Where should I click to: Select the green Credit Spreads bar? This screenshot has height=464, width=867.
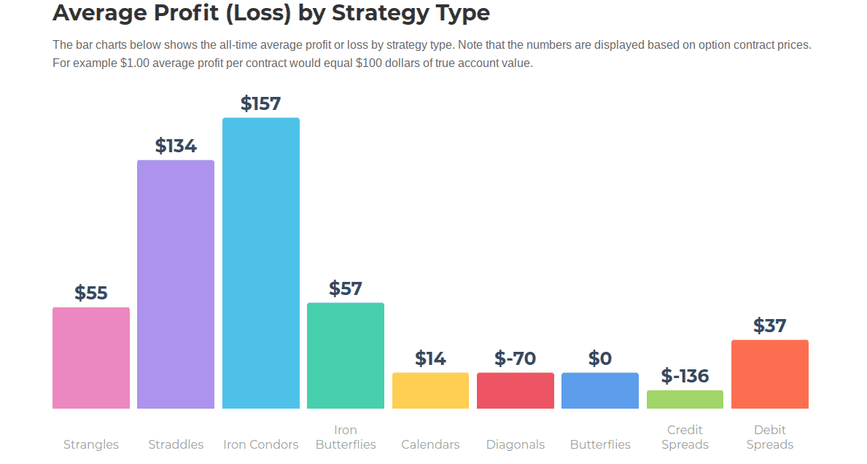[685, 399]
